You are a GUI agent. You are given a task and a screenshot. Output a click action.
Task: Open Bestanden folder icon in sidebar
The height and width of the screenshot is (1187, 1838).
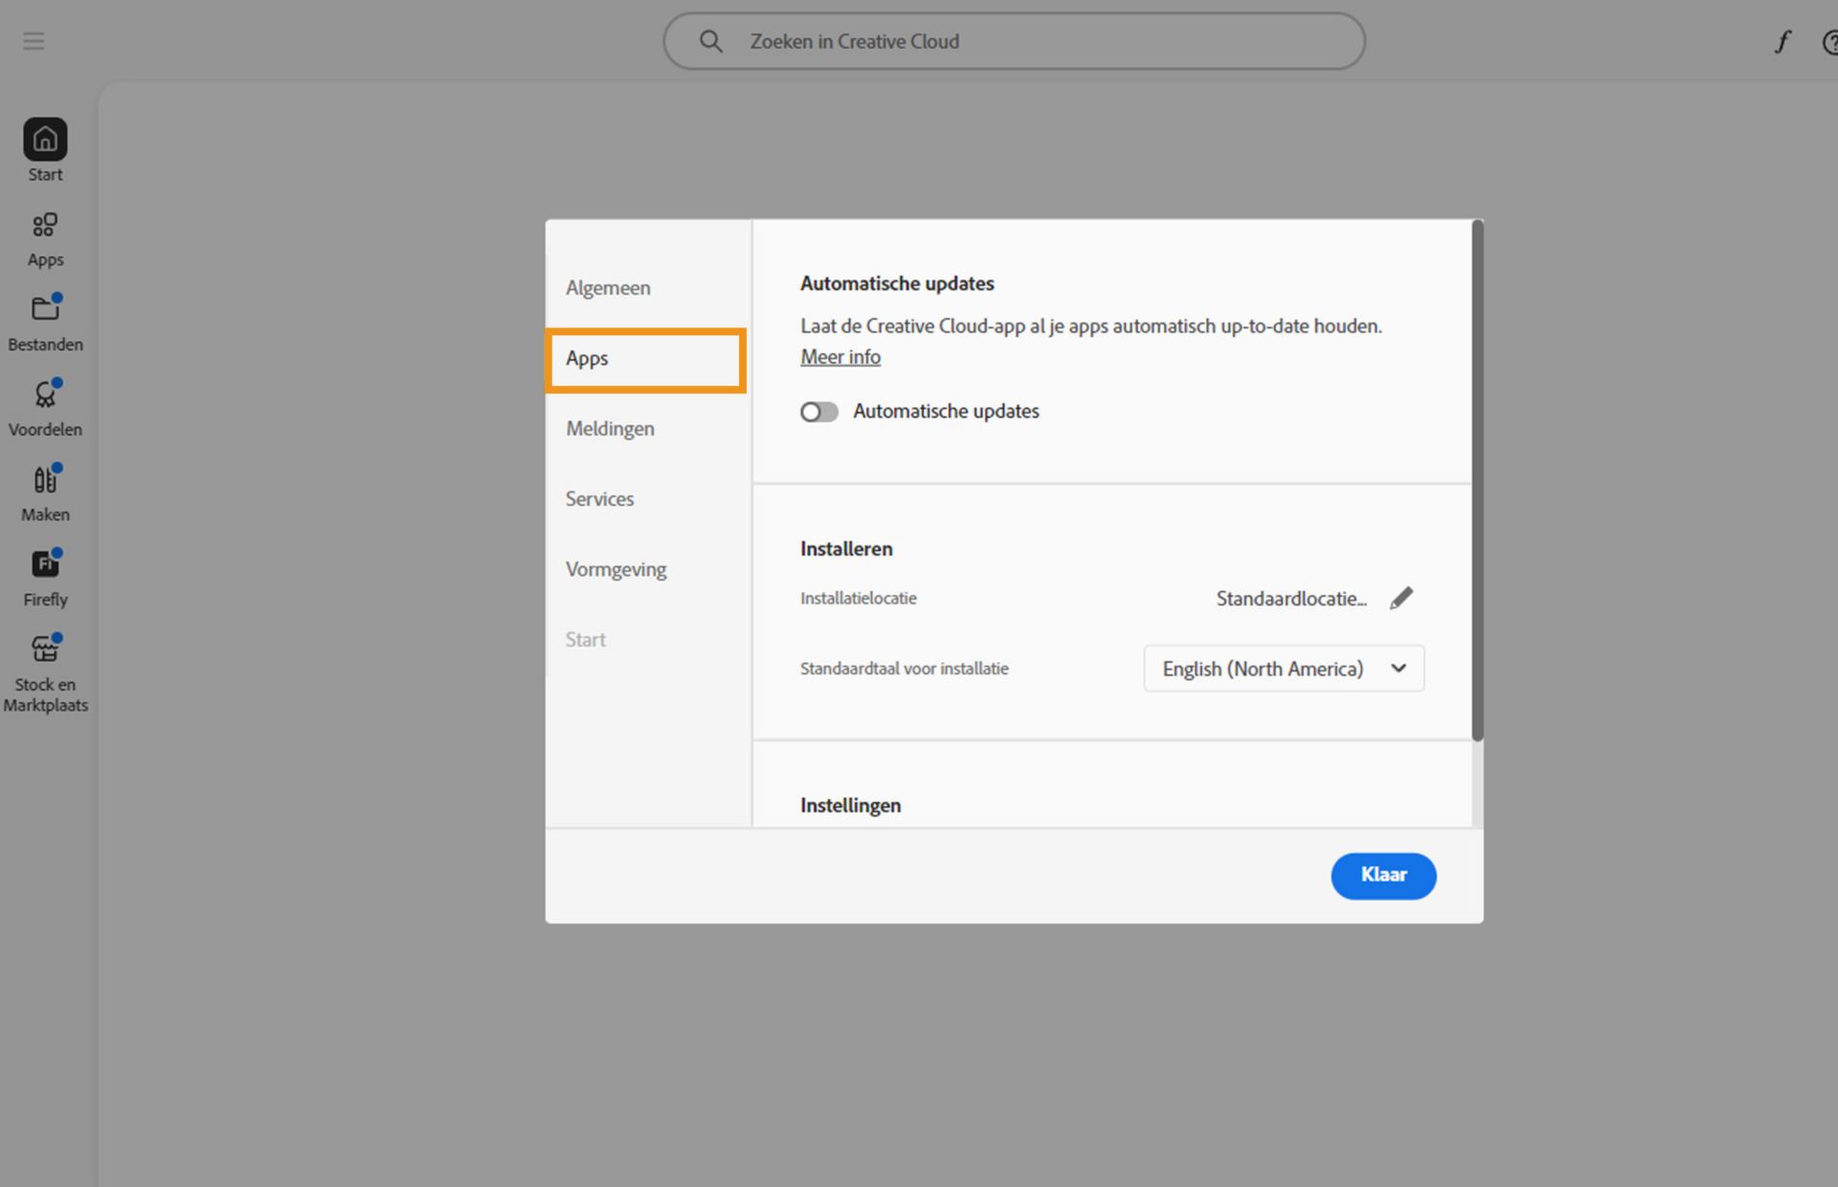(45, 309)
